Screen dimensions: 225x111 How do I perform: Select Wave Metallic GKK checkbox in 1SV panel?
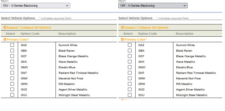click(12, 62)
